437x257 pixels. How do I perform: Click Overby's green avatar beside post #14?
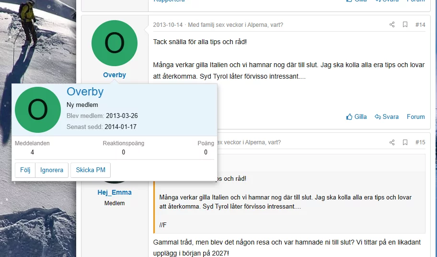click(x=115, y=43)
